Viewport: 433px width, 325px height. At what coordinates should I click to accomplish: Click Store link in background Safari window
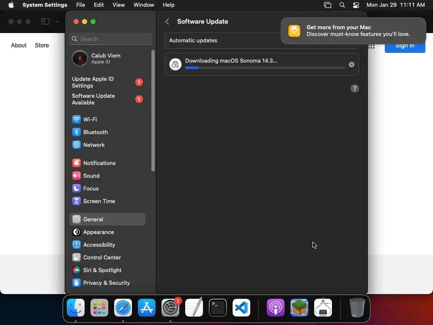click(x=42, y=45)
